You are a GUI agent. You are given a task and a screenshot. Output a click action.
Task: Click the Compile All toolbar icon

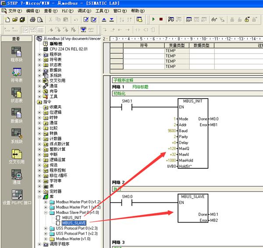click(94, 20)
